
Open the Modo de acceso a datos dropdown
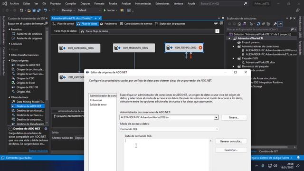pyautogui.click(x=217, y=129)
